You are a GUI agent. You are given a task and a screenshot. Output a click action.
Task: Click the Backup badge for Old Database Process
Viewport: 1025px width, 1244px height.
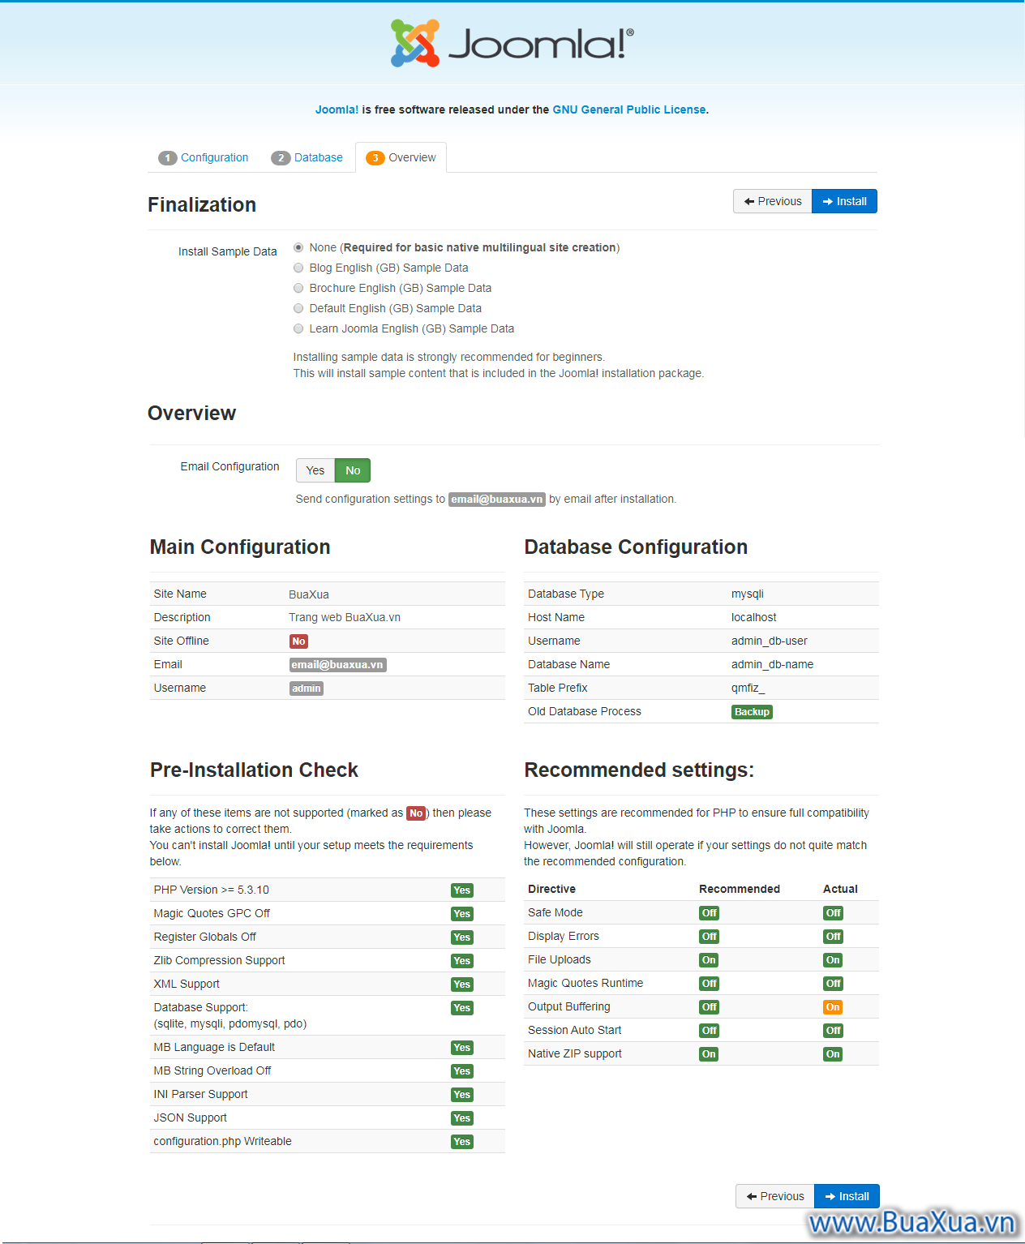click(x=752, y=712)
